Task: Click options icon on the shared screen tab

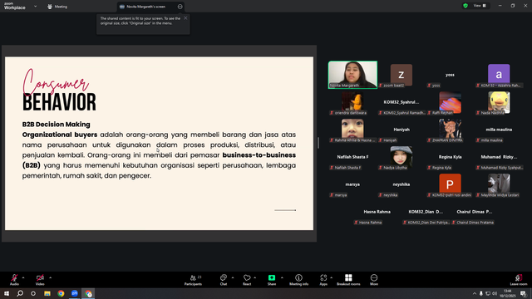Action: [x=180, y=7]
